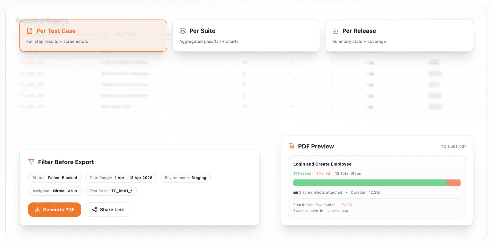This screenshot has width=494, height=248.
Task: Open the Test Case TC_bb01_* filter
Action: (x=111, y=191)
